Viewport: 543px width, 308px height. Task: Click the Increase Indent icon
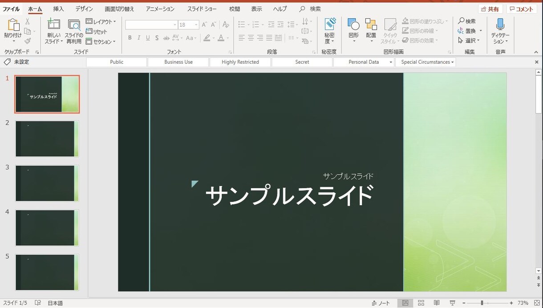click(280, 24)
